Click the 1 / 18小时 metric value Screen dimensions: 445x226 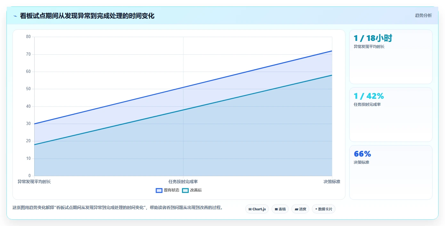(373, 38)
